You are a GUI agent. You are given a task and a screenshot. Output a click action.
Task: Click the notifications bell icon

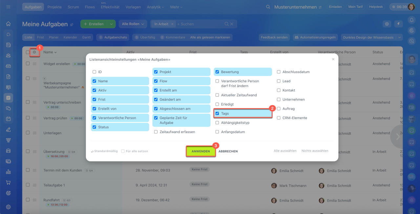pos(411,20)
